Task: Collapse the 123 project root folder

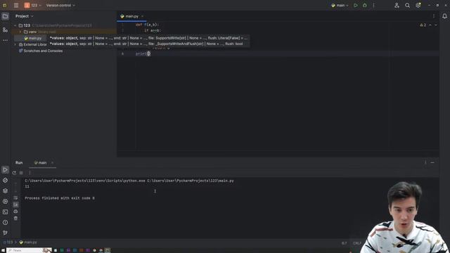Action: click(15, 25)
